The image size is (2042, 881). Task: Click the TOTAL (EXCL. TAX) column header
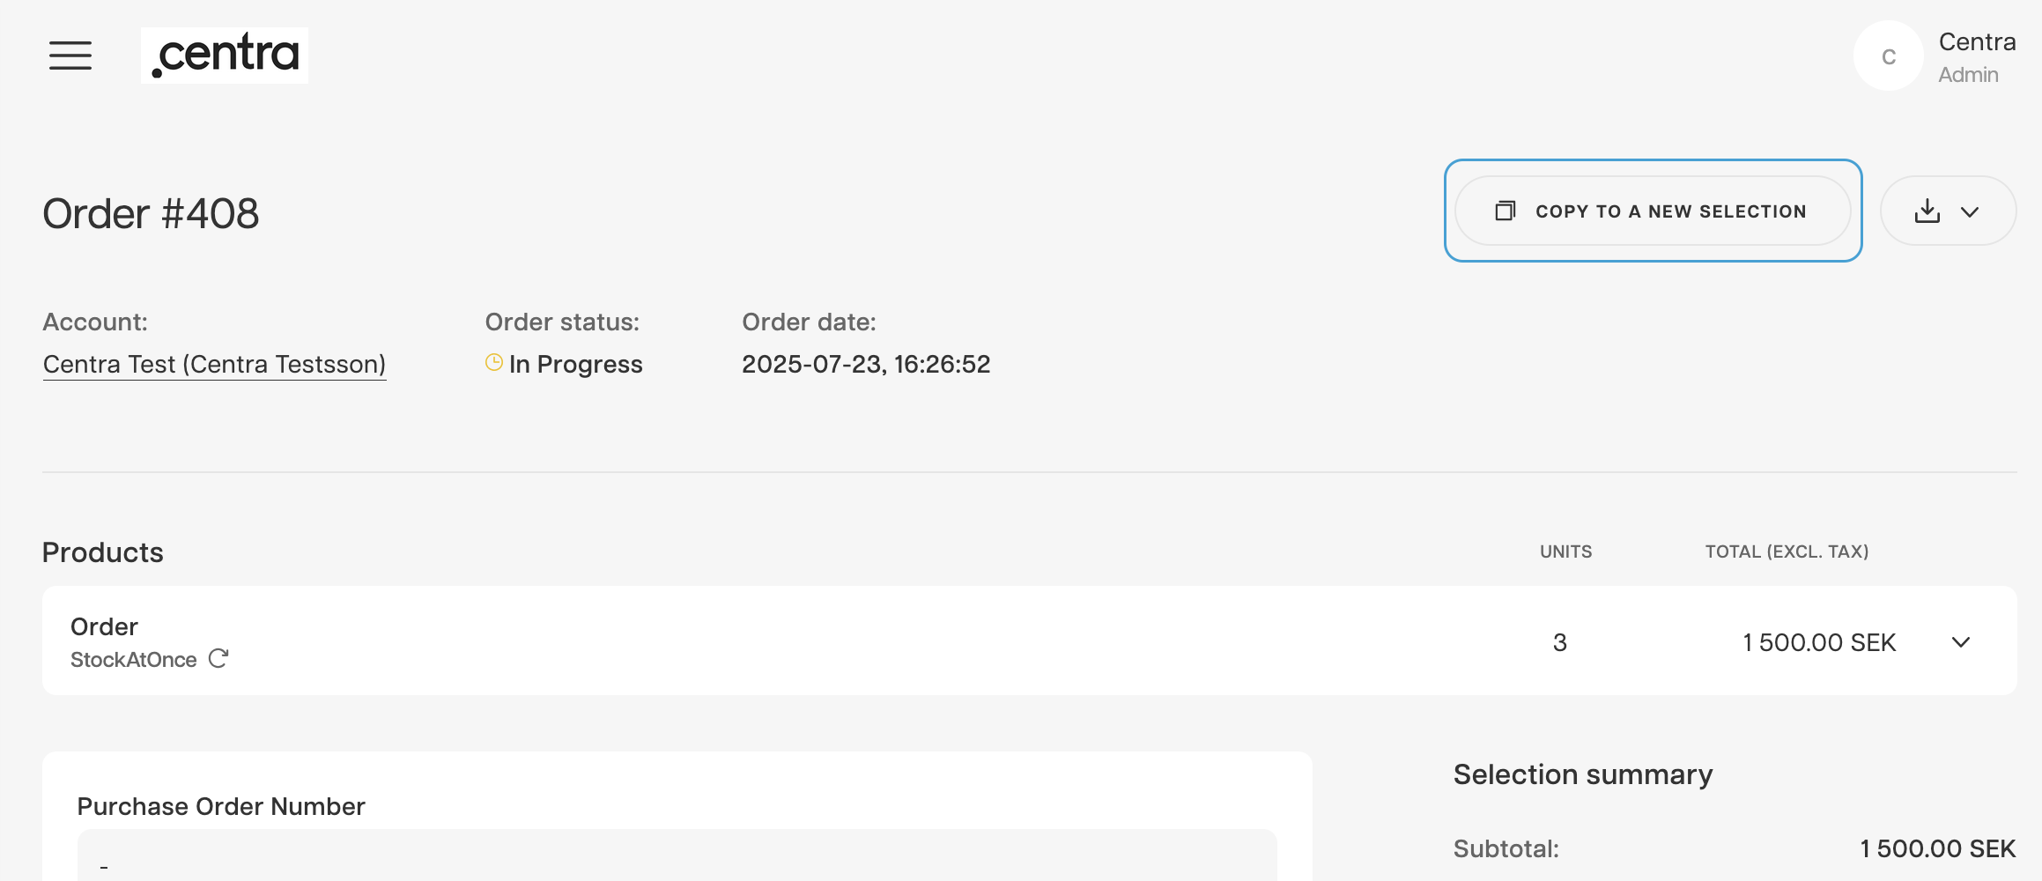tap(1787, 552)
